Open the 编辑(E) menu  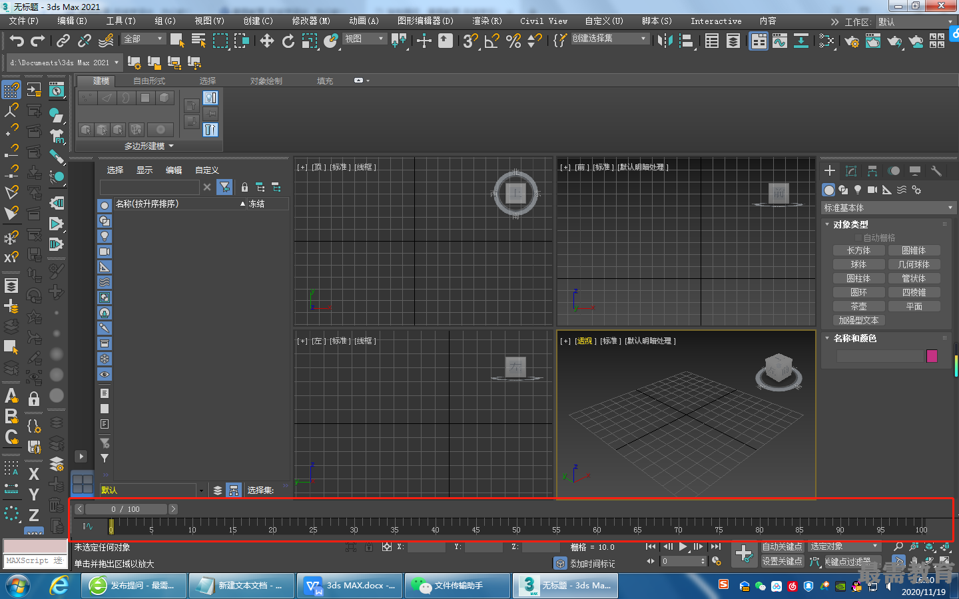(72, 21)
